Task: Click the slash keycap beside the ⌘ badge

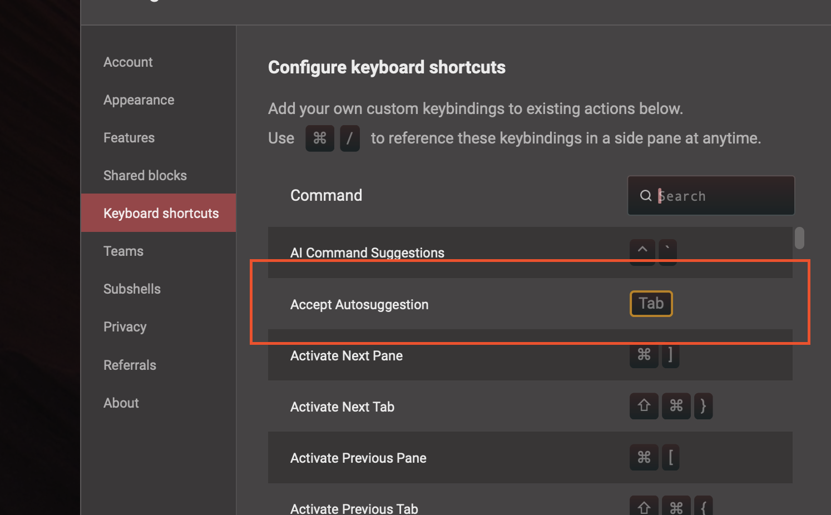Action: click(350, 138)
